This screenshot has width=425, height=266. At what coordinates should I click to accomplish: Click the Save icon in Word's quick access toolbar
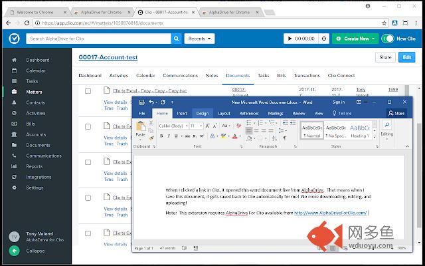click(x=141, y=102)
